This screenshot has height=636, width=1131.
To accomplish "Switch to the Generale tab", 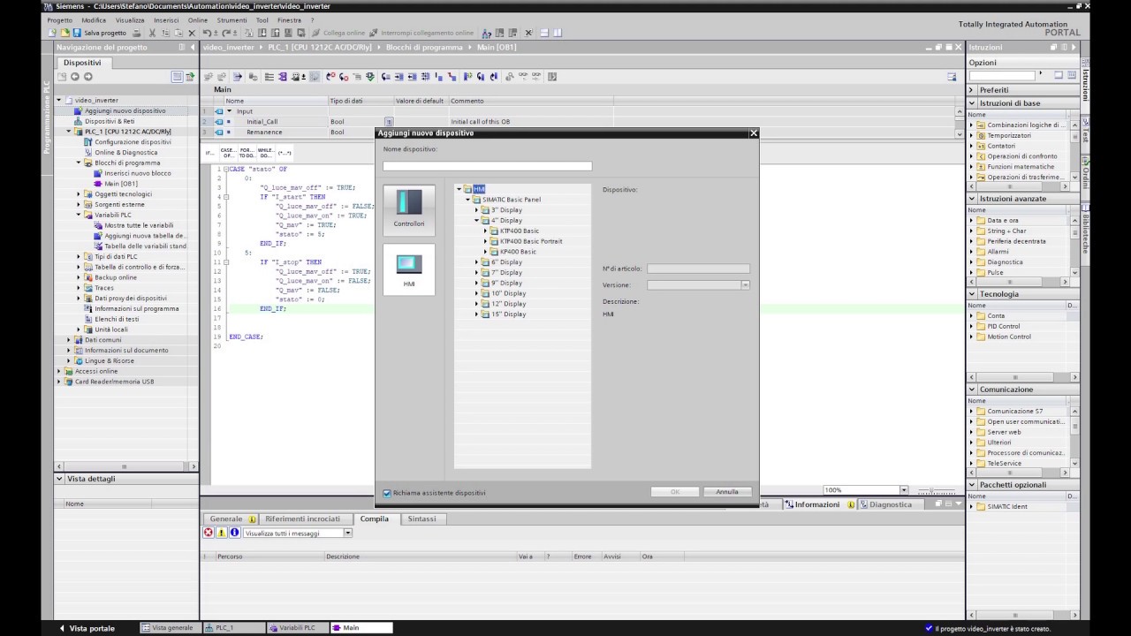I will [232, 519].
